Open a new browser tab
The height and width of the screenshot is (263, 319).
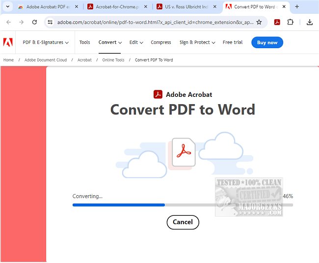pos(297,7)
